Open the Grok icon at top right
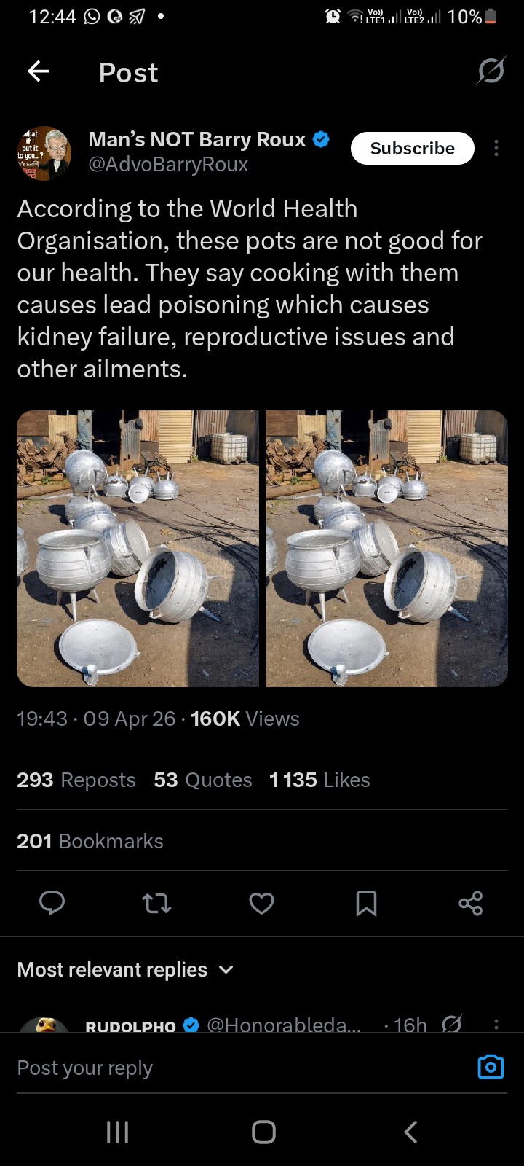This screenshot has width=524, height=1166. [x=491, y=71]
